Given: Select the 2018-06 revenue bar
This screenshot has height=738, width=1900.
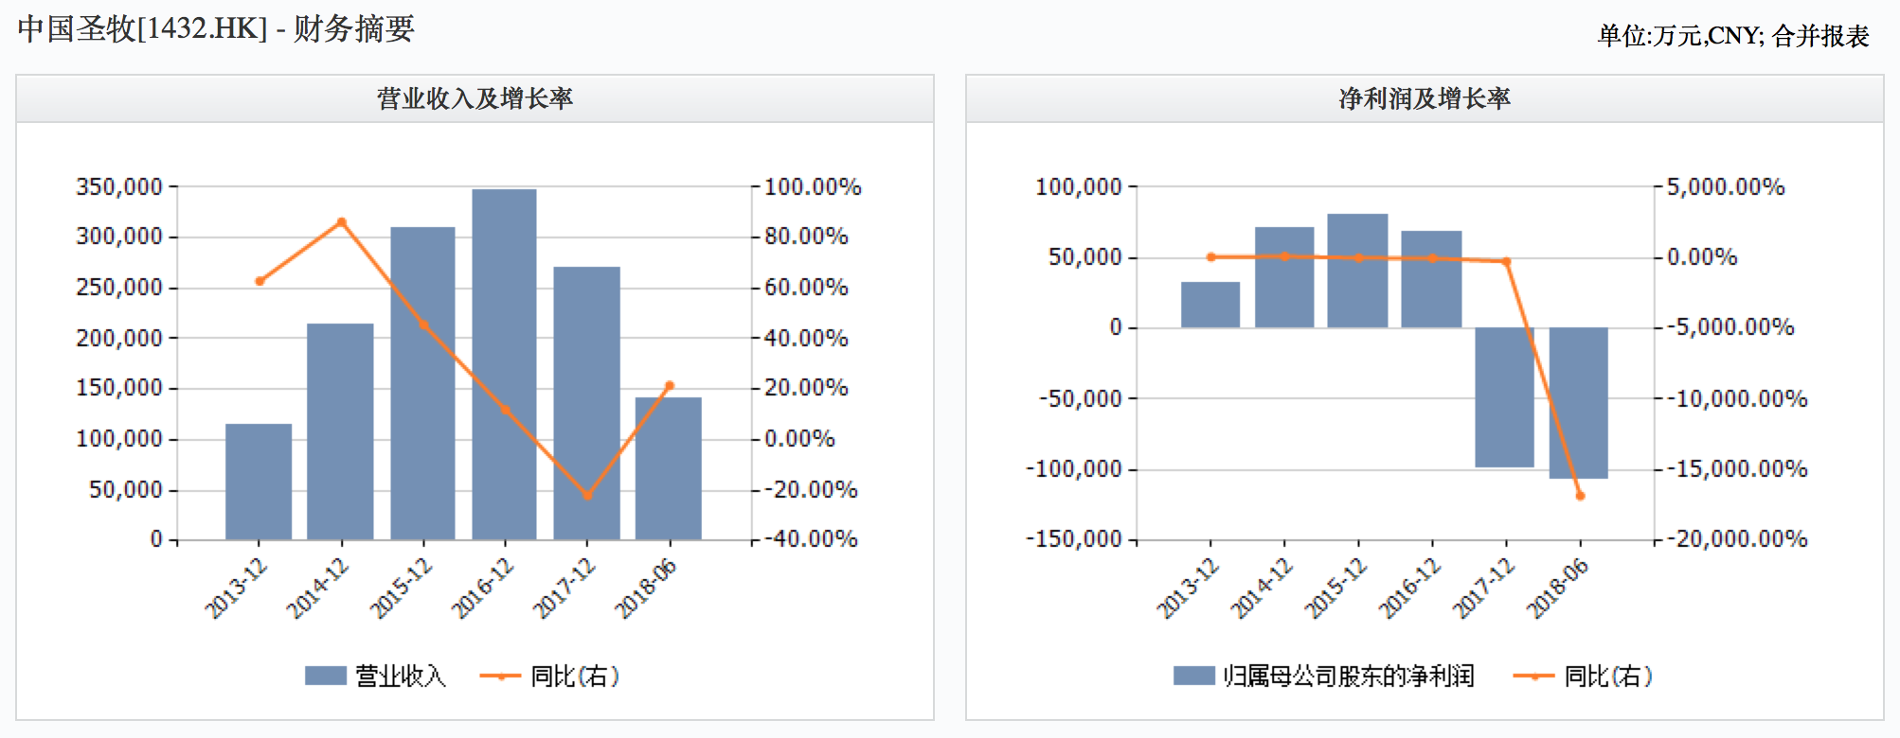Looking at the screenshot, I should tap(668, 468).
